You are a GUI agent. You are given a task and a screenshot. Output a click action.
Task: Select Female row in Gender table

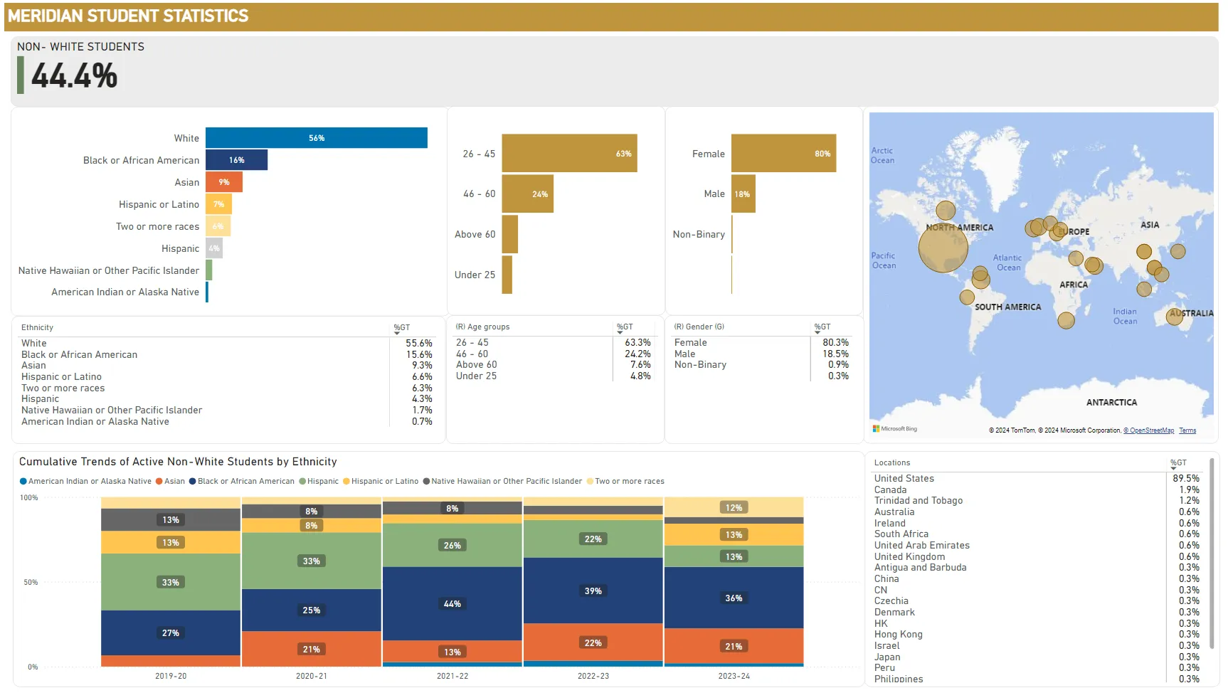pos(761,343)
